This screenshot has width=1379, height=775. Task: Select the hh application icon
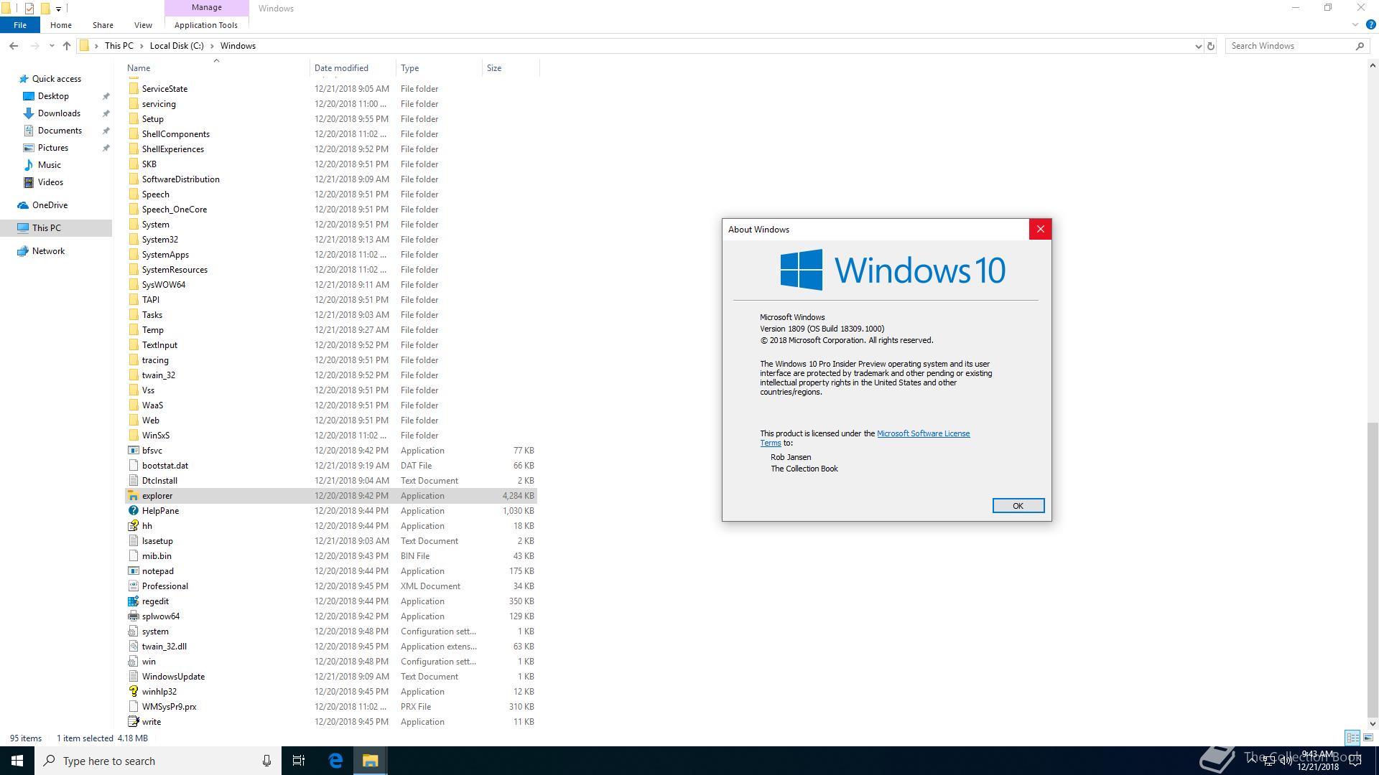[133, 526]
